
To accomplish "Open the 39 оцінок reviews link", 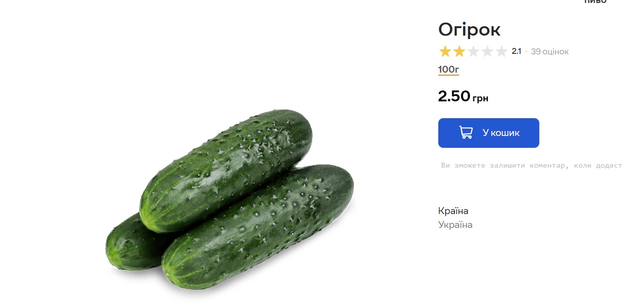I will coord(550,51).
